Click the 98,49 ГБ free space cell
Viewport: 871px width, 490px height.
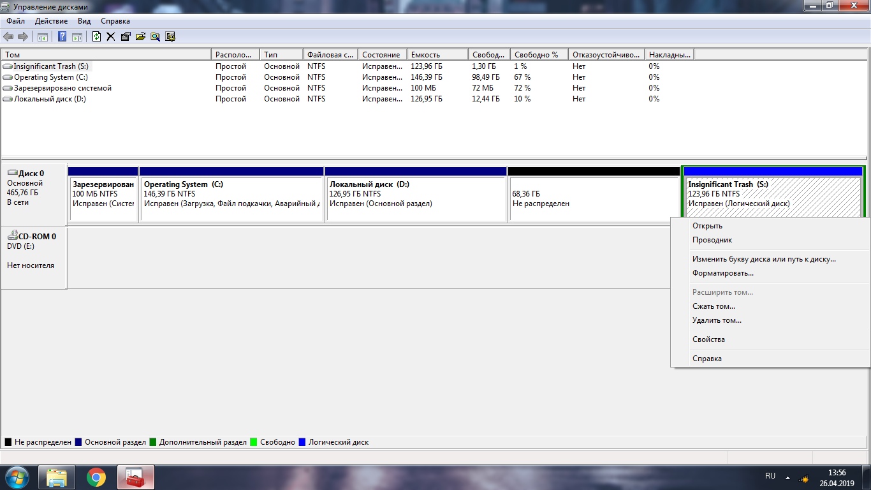(x=486, y=77)
